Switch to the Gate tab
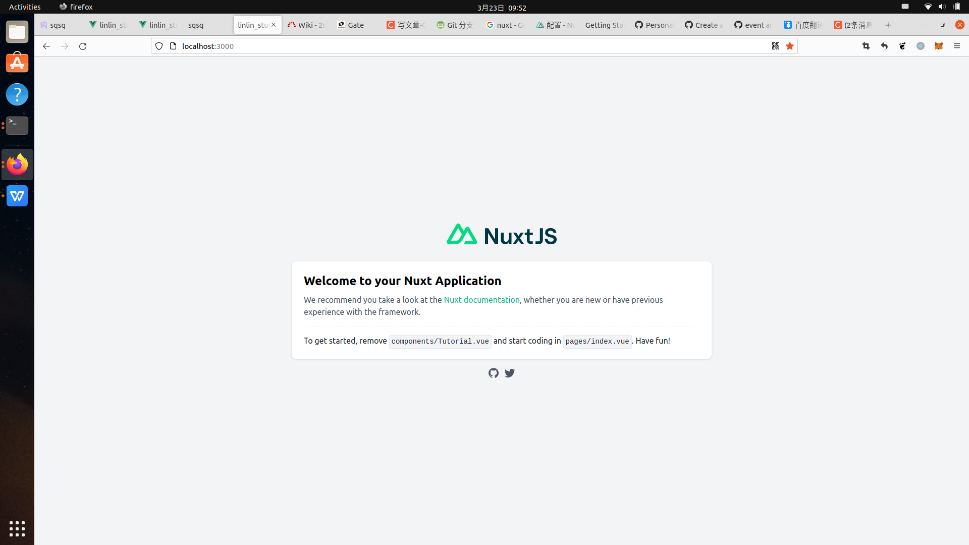The width and height of the screenshot is (969, 545). coord(355,25)
